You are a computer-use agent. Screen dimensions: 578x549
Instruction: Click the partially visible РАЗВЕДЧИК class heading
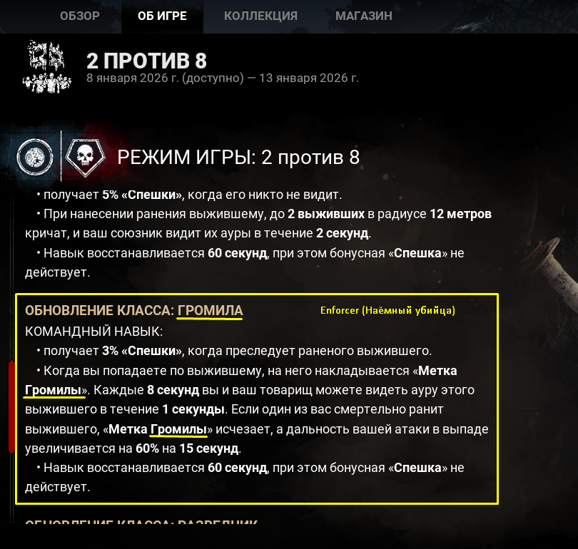(x=141, y=522)
